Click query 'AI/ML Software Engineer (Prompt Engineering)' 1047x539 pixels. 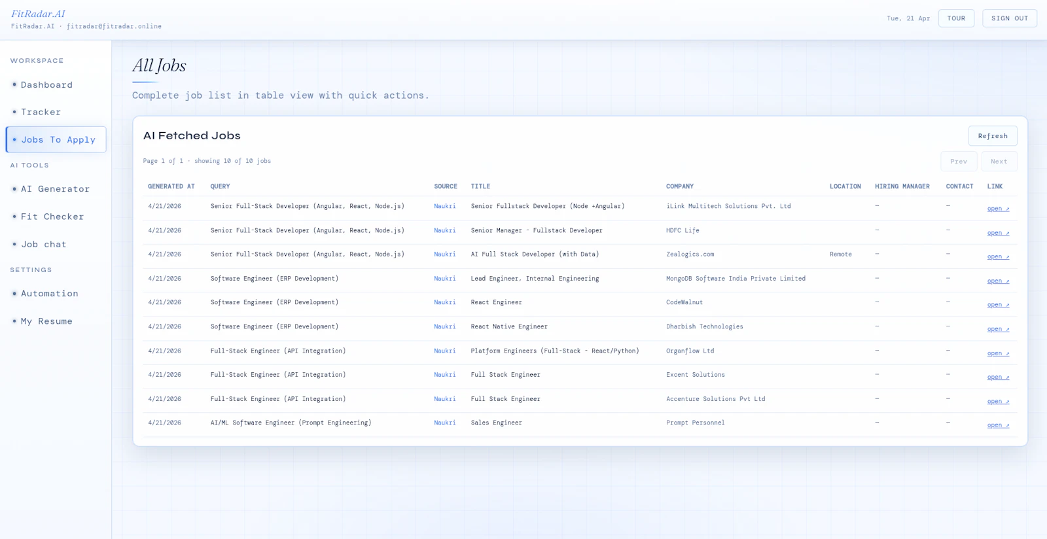coord(291,423)
